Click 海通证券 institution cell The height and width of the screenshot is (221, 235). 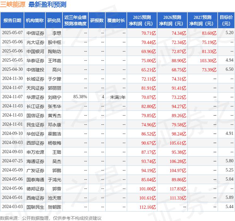tap(35, 161)
